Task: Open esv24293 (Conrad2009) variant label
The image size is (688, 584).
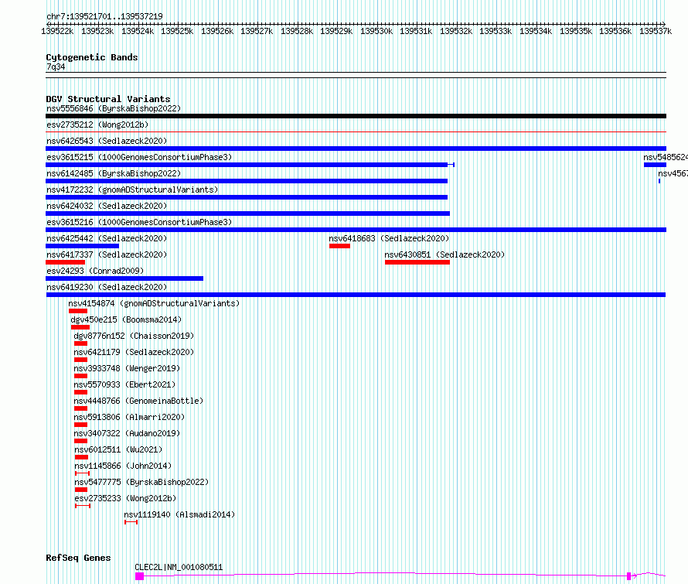Action: (95, 271)
